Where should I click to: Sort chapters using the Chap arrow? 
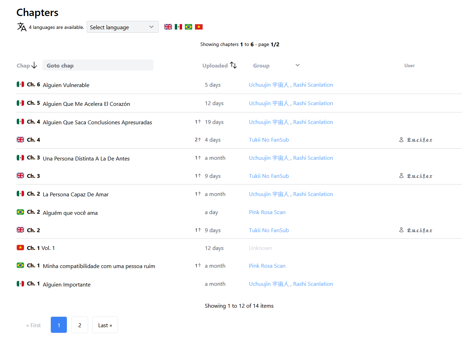(x=34, y=65)
